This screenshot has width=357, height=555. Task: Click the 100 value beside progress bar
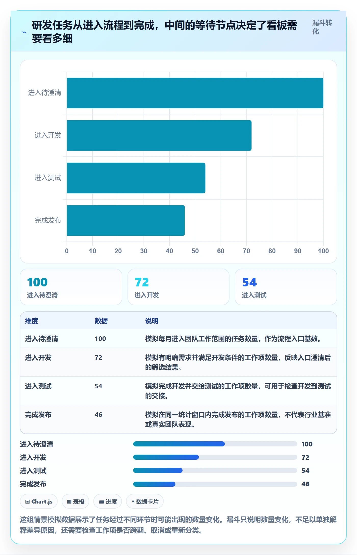pyautogui.click(x=307, y=444)
